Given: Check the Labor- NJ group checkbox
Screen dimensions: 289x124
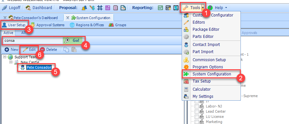Looking at the screenshot, I should click(197, 106).
